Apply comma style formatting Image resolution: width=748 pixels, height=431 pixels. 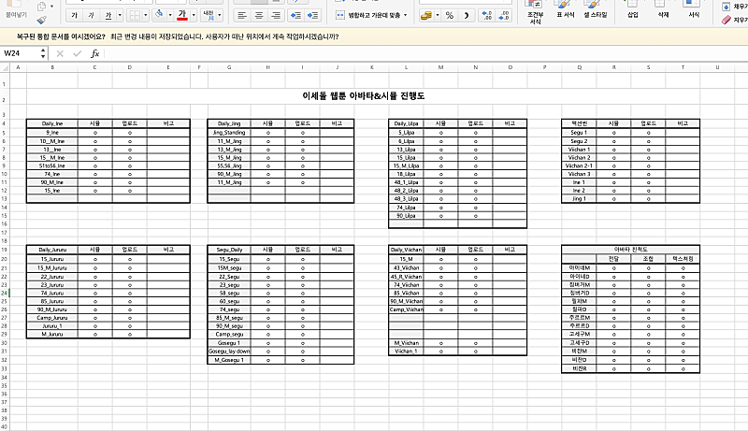tap(466, 15)
